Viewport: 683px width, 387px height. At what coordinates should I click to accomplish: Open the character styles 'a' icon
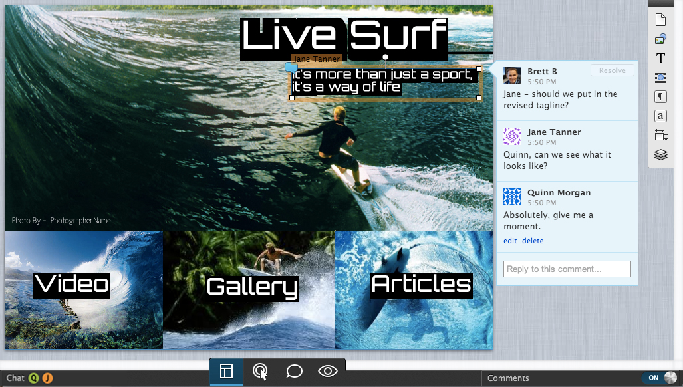click(x=660, y=116)
